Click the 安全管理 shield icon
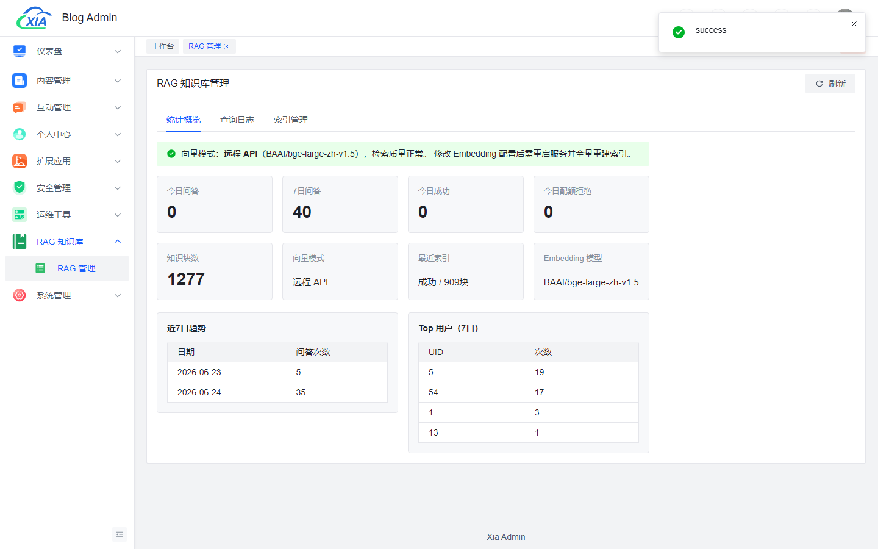 coord(20,188)
